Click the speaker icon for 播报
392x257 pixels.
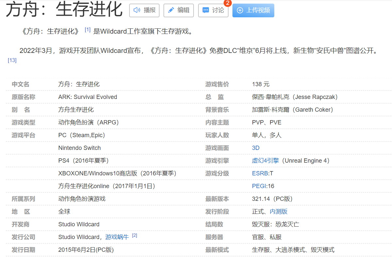pyautogui.click(x=137, y=10)
